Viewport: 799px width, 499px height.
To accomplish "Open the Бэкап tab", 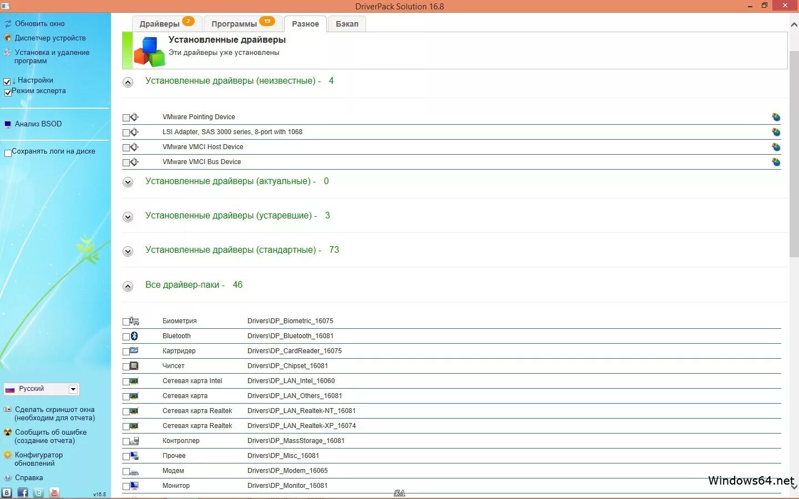I will pos(347,24).
